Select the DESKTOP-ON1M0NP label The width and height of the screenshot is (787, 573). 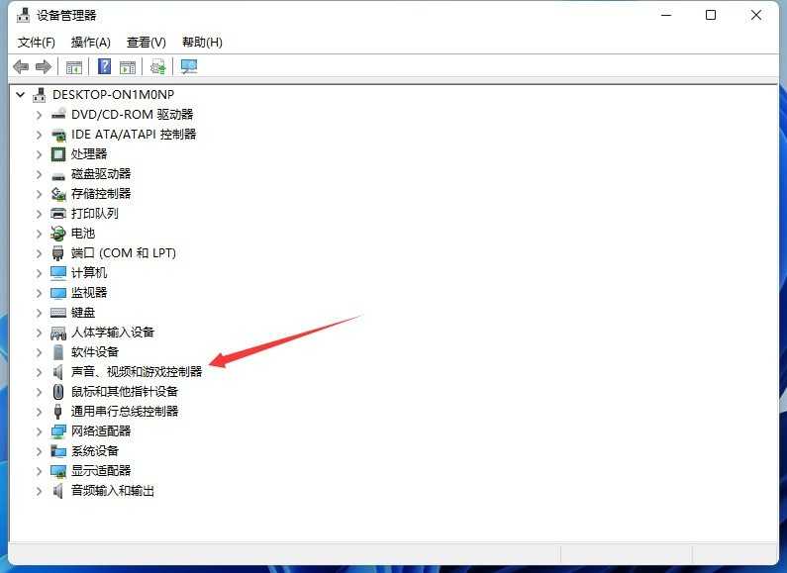point(114,94)
